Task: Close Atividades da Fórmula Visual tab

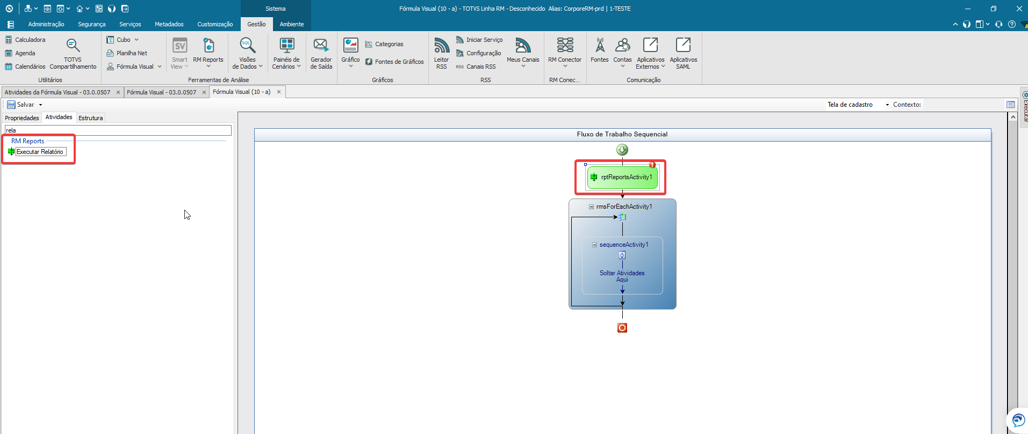Action: coord(118,92)
